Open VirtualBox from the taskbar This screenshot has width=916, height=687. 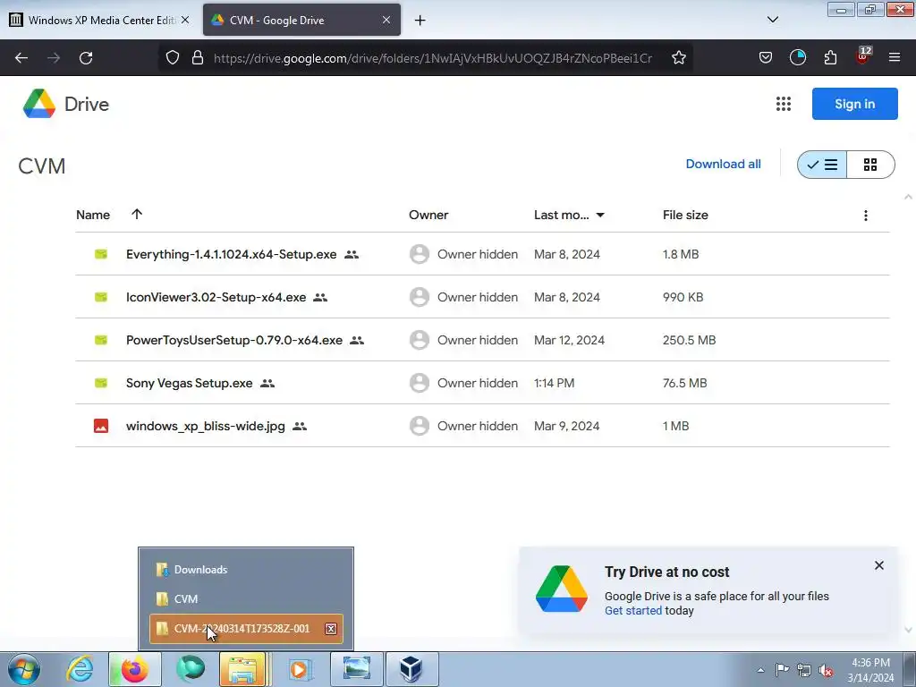[x=411, y=669]
